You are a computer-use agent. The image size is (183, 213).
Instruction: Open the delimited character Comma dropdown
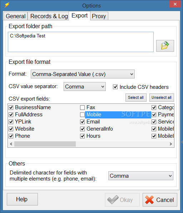[141, 176]
